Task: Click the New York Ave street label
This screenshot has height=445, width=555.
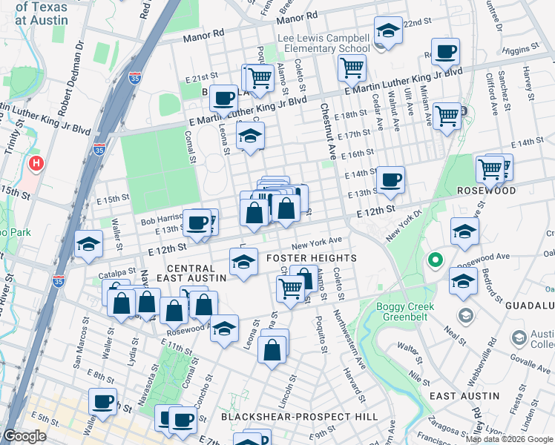Action: (317, 243)
